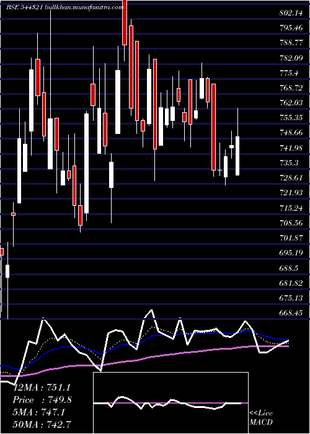Image resolution: width=310 pixels, height=434 pixels.
Task: Pick the 668.45 axis value
Action: click(291, 313)
